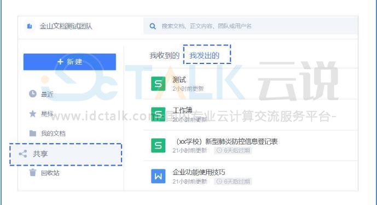
Task: Click the 金山文档测试团队 team icon
Action: 30,26
